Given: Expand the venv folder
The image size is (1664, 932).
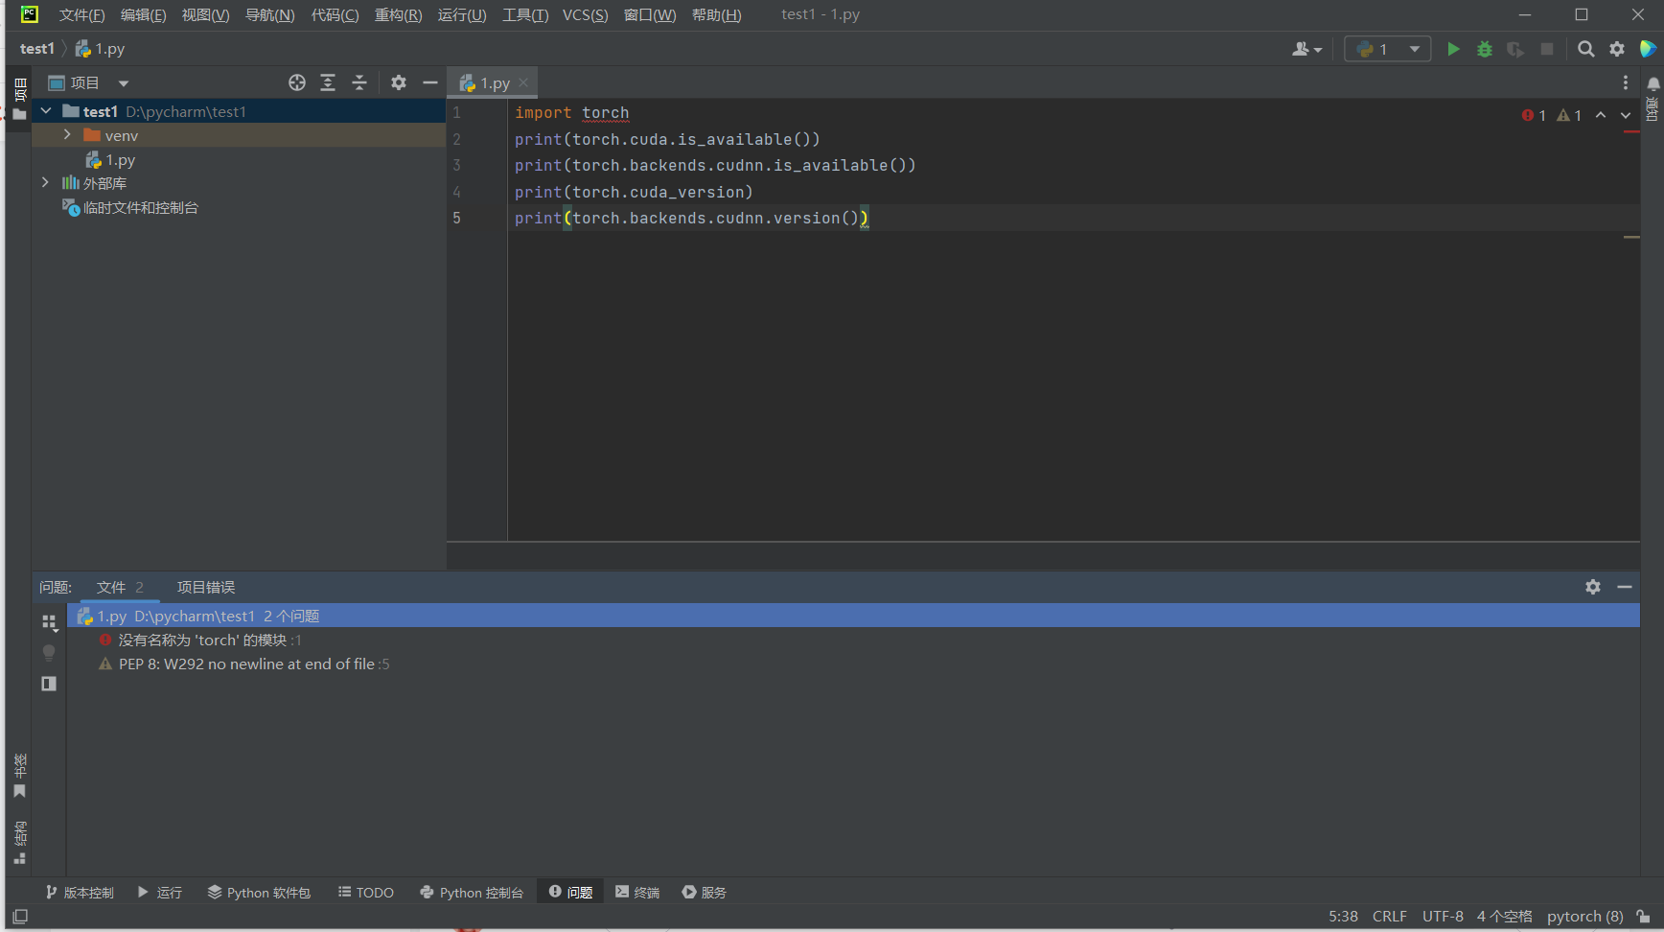Looking at the screenshot, I should pos(67,135).
